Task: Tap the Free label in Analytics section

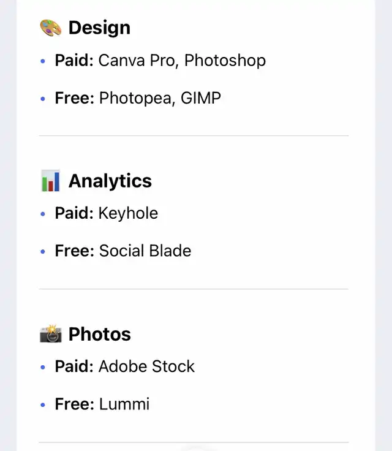Action: 74,251
